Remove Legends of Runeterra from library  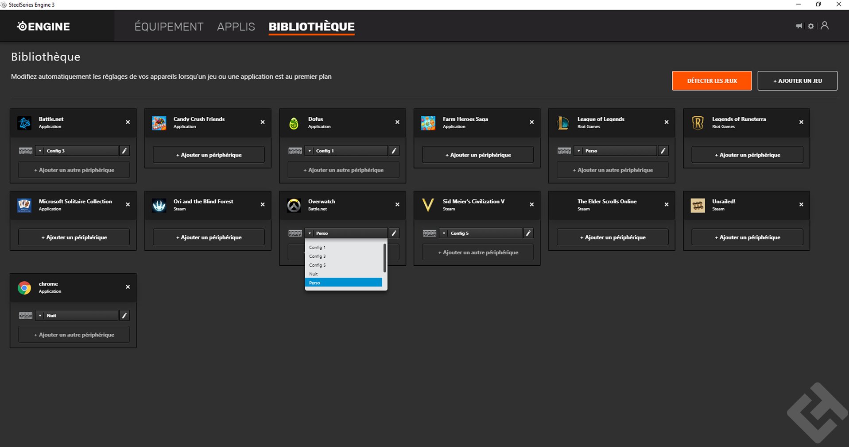pyautogui.click(x=801, y=122)
